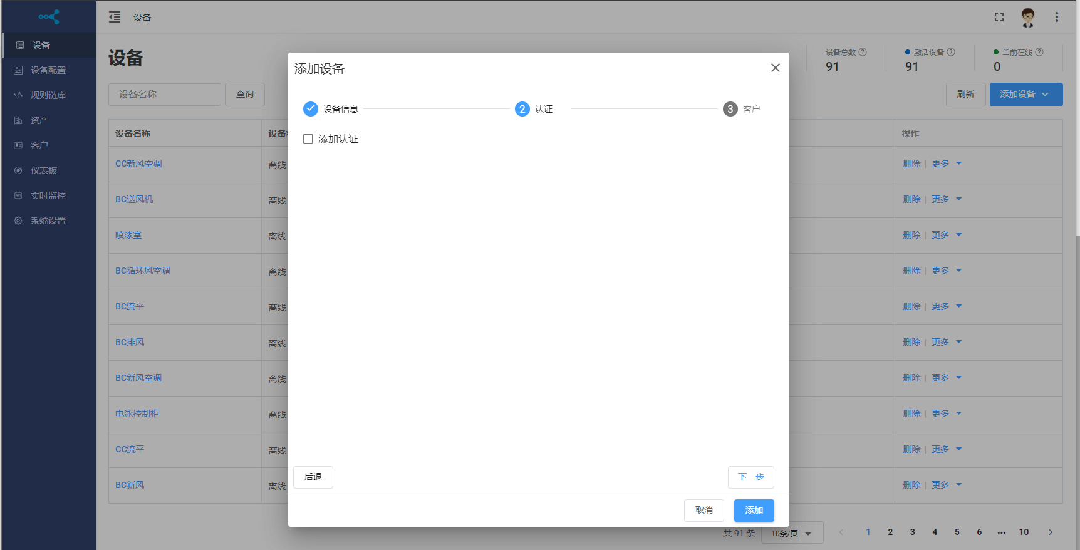Open the three-dot more menu
Screen dimensions: 1080x550
1057,17
